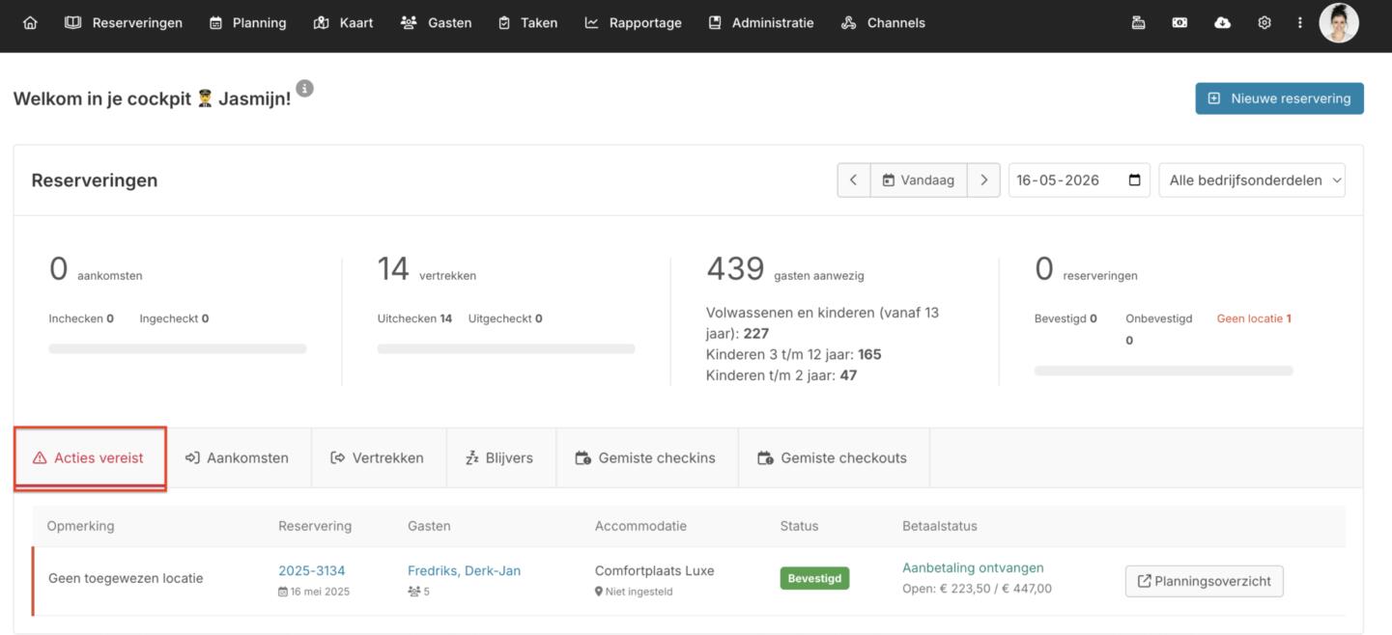Open the Planning menu
This screenshot has height=635, width=1392.
click(248, 22)
